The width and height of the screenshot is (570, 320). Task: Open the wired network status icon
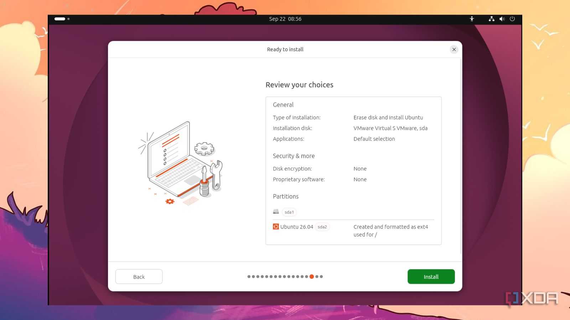(492, 19)
